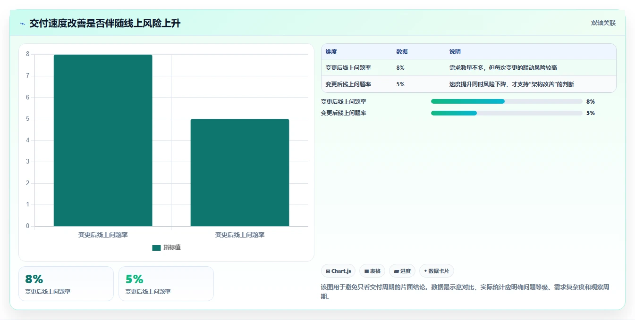The width and height of the screenshot is (635, 320).
Task: Click the 8% value in table's 数据 column
Action: [400, 68]
